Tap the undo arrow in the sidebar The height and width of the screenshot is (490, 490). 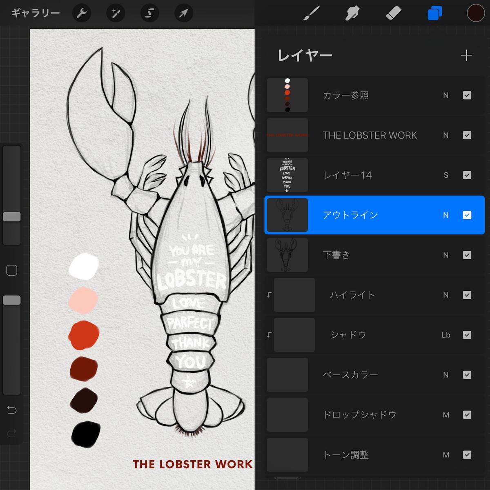click(12, 410)
